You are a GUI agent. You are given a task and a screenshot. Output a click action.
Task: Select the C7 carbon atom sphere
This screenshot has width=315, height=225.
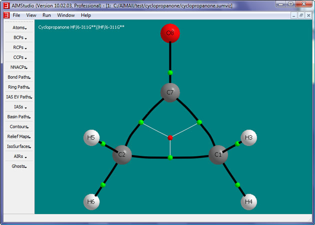pyautogui.click(x=170, y=92)
